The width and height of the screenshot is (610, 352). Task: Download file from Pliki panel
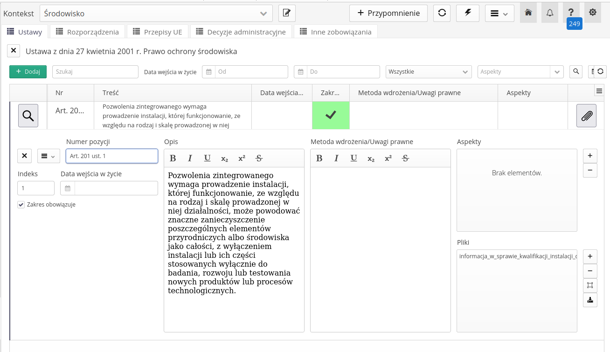tap(590, 300)
